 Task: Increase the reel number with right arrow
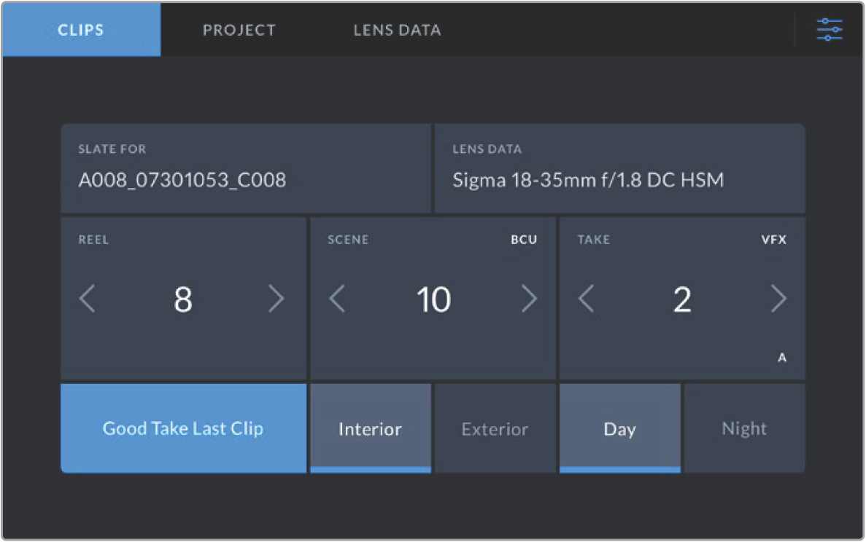pos(277,299)
